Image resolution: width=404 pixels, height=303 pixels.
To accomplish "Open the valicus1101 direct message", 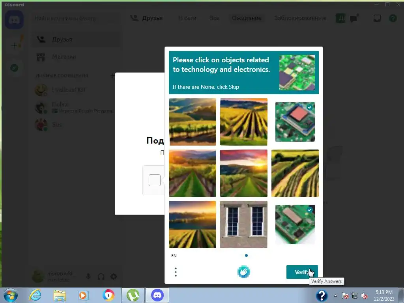I will (x=76, y=90).
